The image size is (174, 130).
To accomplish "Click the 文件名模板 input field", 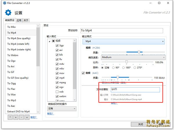I will 135,90.
